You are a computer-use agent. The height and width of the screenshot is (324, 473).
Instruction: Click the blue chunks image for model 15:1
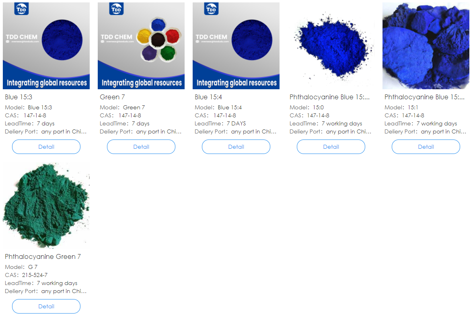click(x=426, y=46)
